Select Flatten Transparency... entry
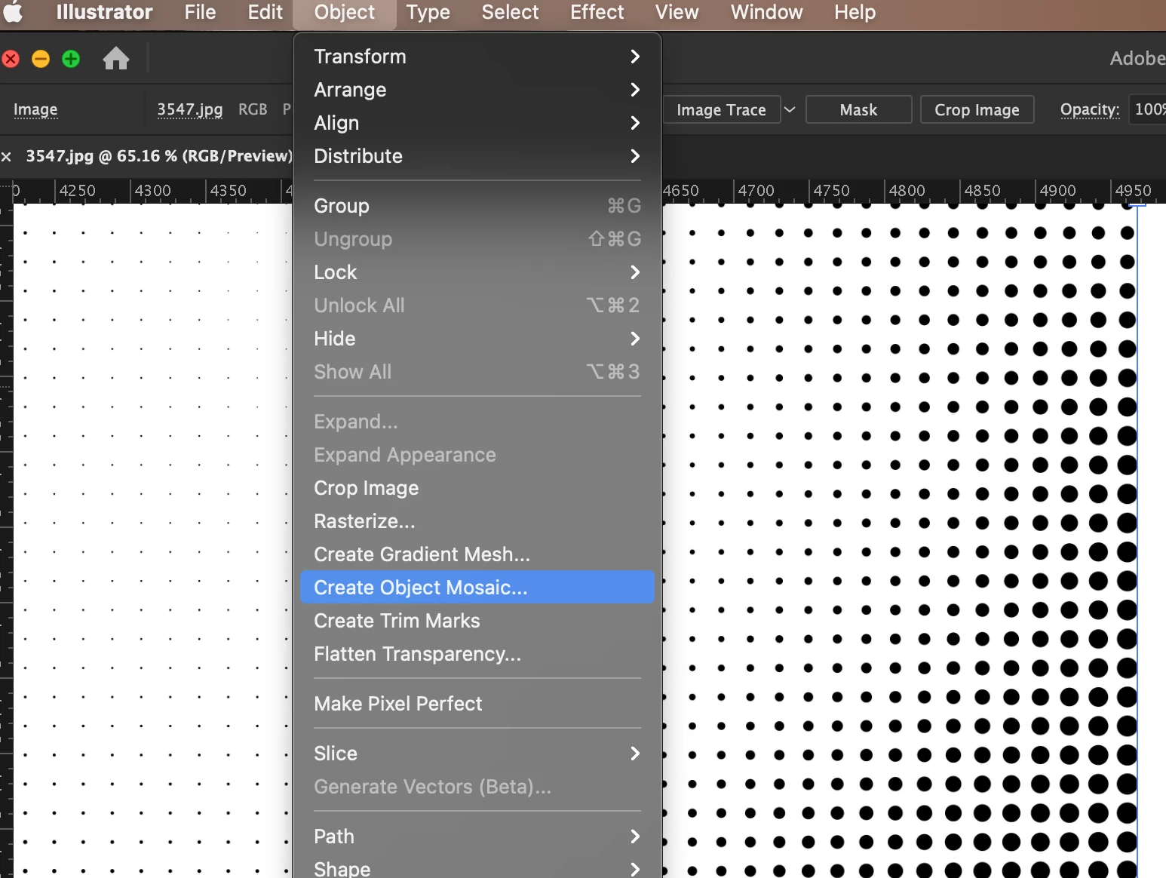This screenshot has width=1166, height=878. tap(477, 654)
